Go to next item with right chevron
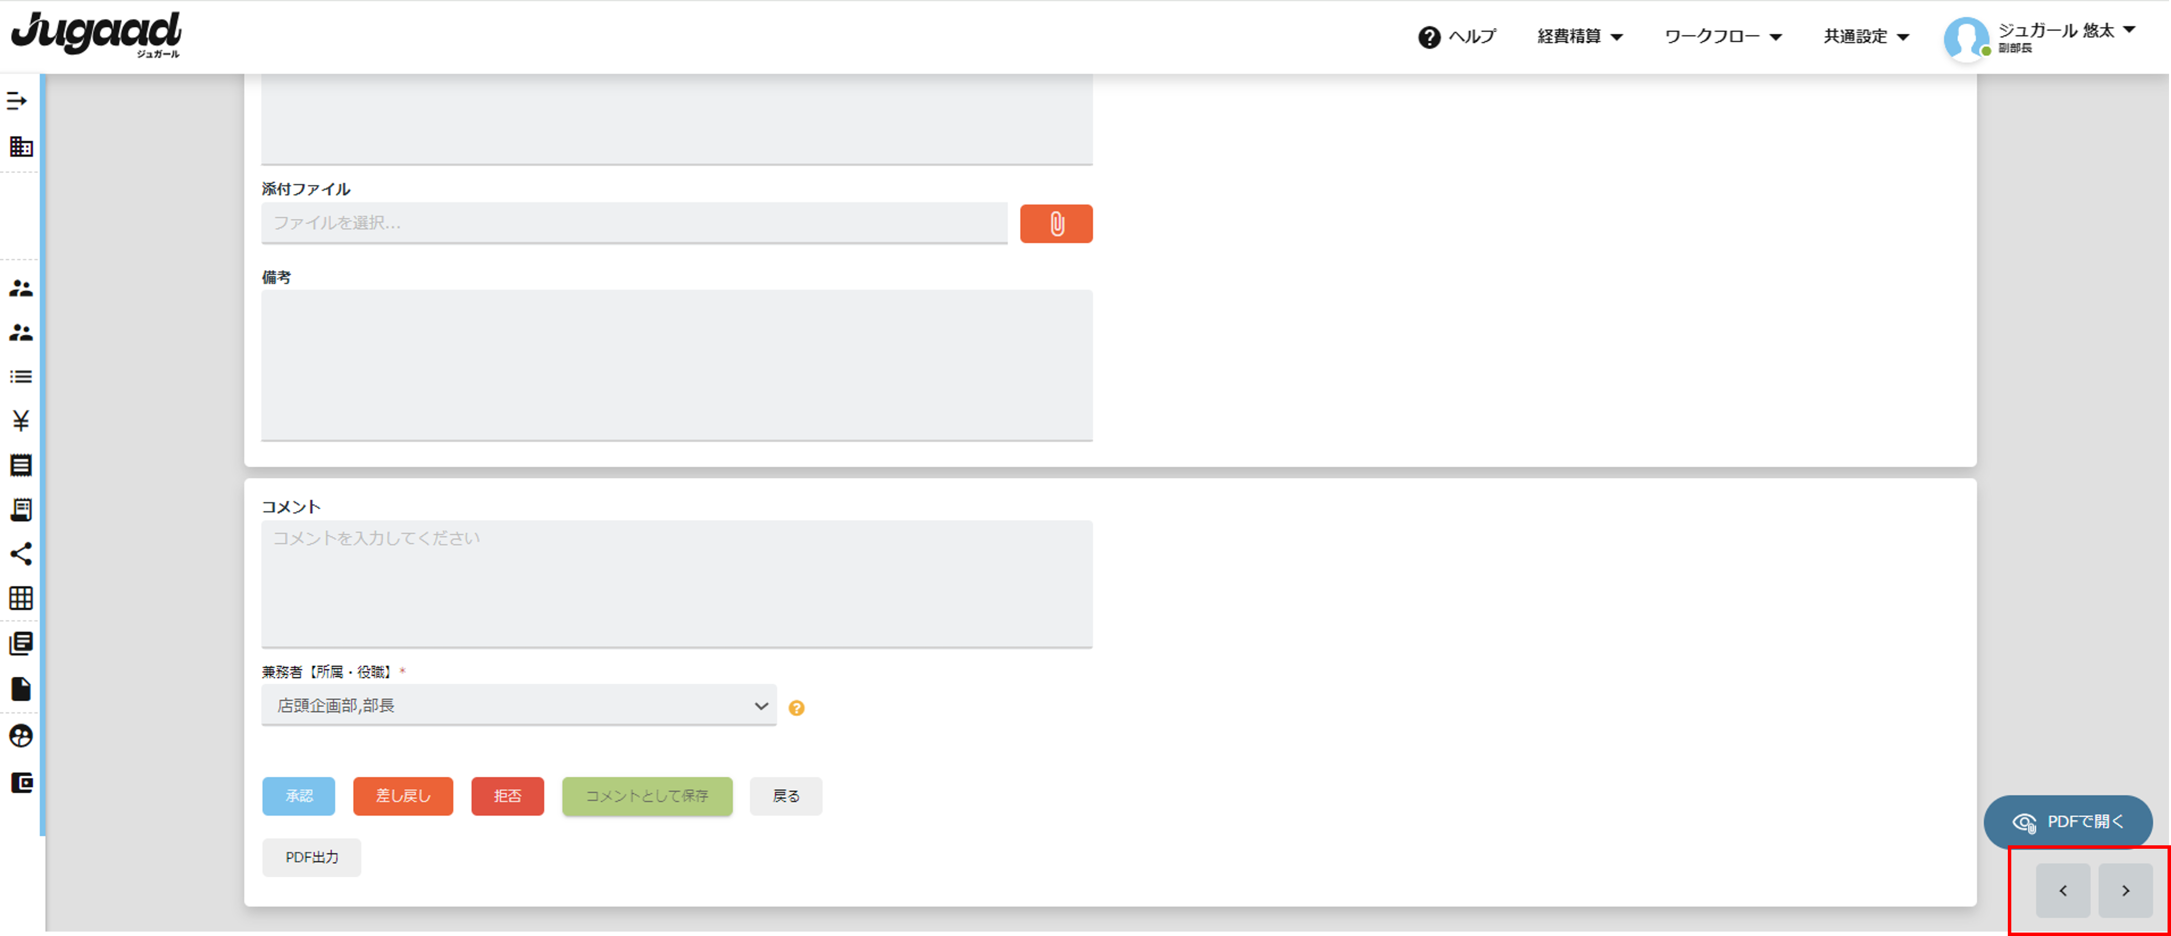Screen dimensions: 2171x936 tap(2126, 891)
